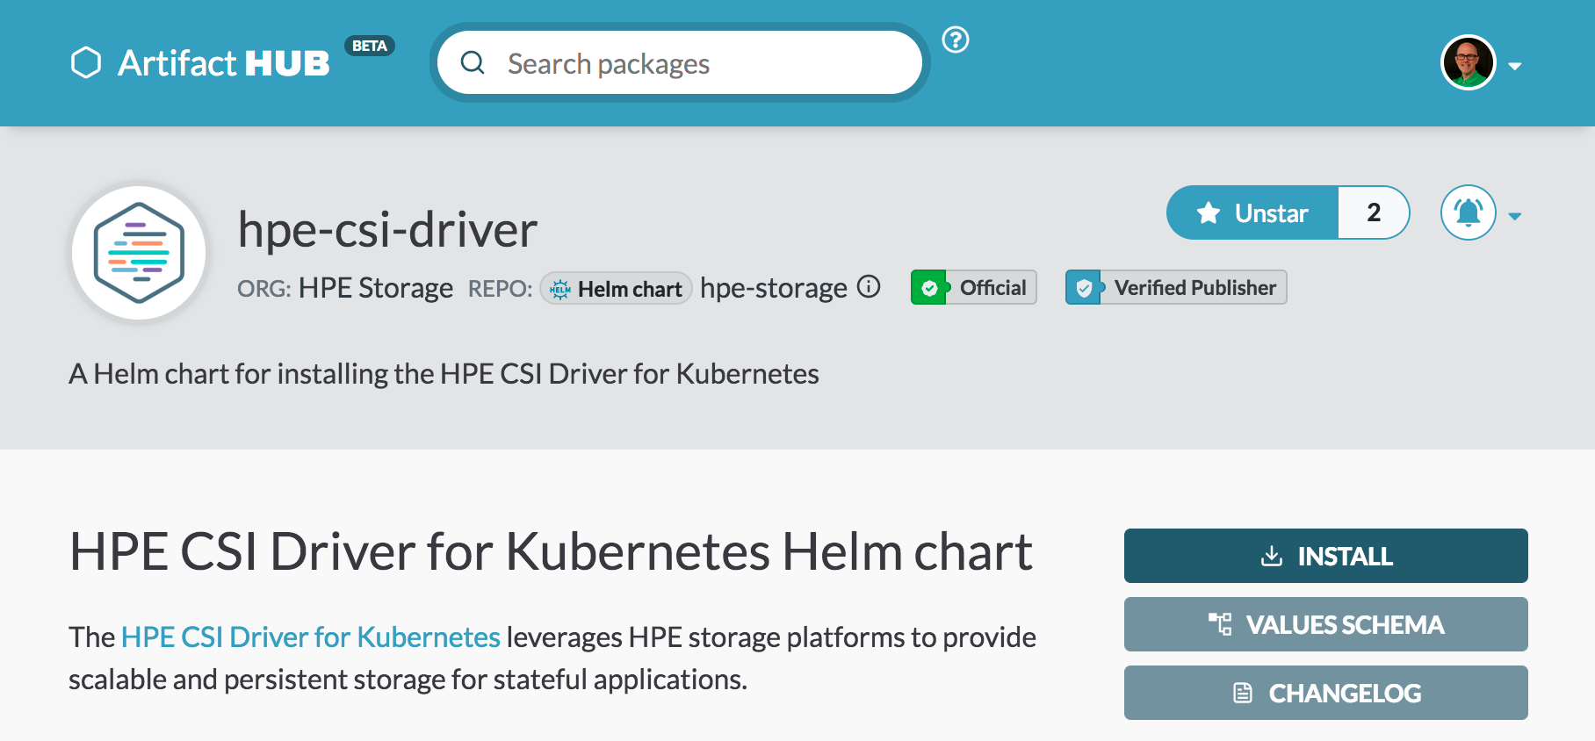Screen dimensions: 1595x741
Task: Click the hpe-csi-driver package title
Action: pos(387,230)
